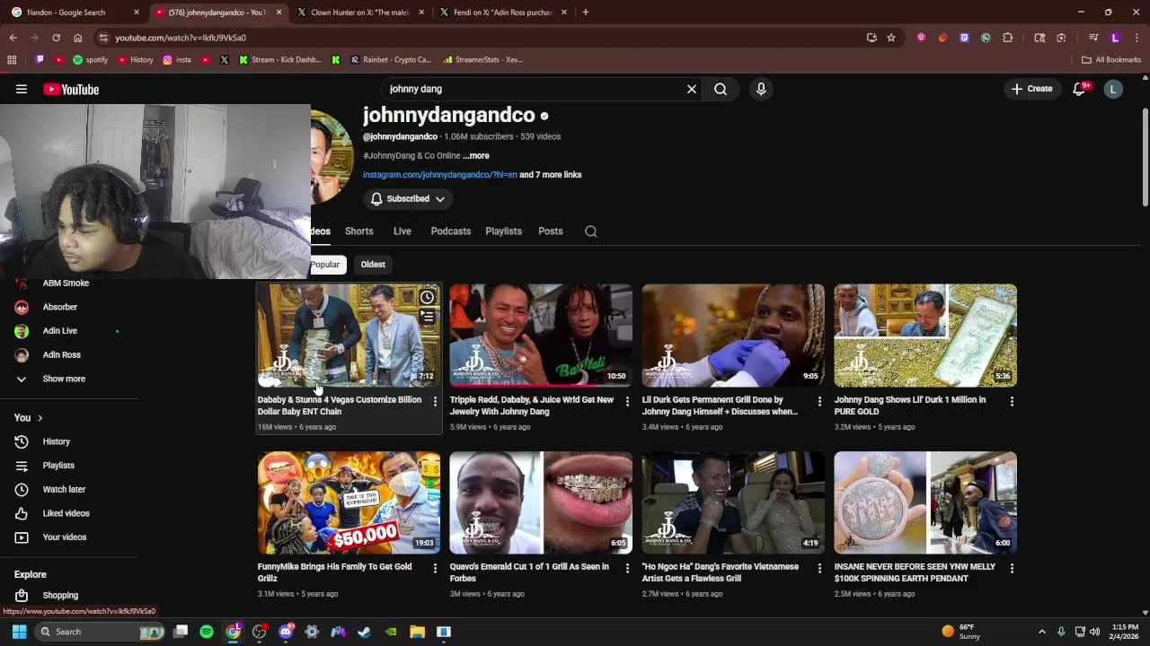
Task: Open Liked videos in the sidebar
Action: tap(67, 513)
